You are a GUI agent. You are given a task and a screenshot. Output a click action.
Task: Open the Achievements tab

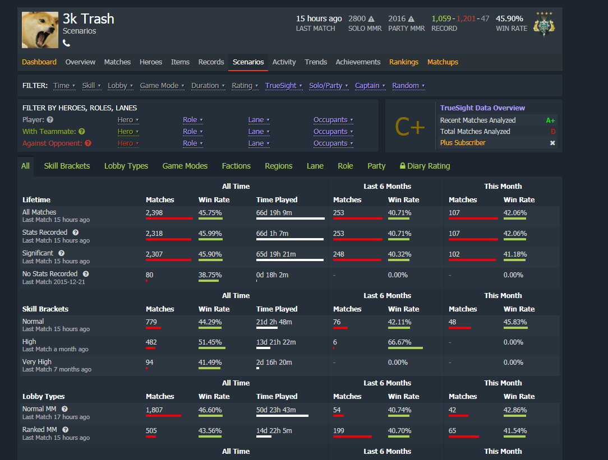(x=358, y=62)
